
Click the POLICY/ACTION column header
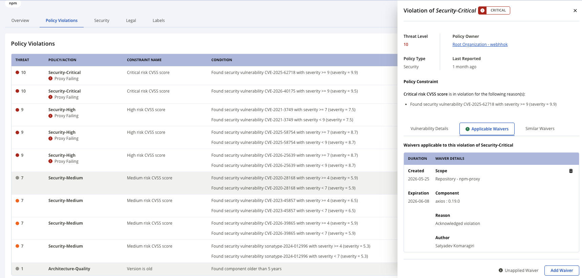point(62,60)
